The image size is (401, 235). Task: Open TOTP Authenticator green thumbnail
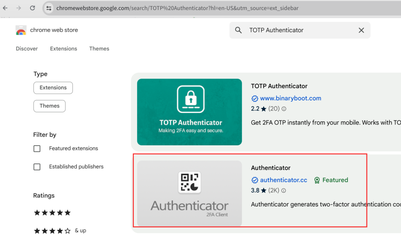click(189, 112)
